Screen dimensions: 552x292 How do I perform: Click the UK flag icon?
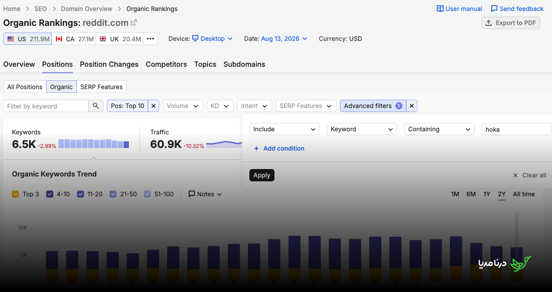pos(103,39)
